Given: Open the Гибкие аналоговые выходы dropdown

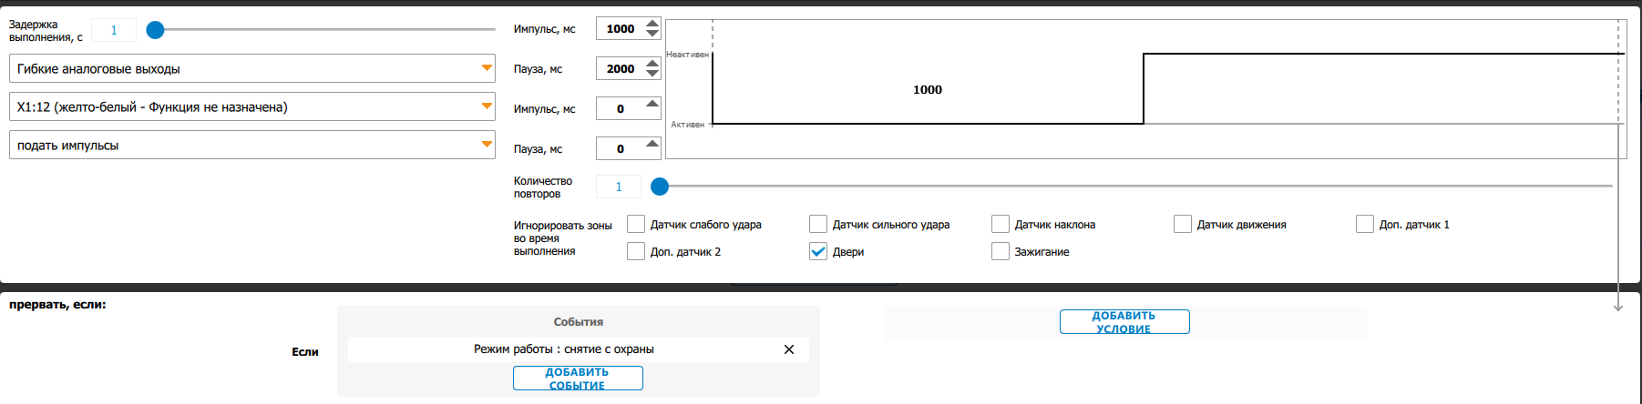Looking at the screenshot, I should [252, 68].
